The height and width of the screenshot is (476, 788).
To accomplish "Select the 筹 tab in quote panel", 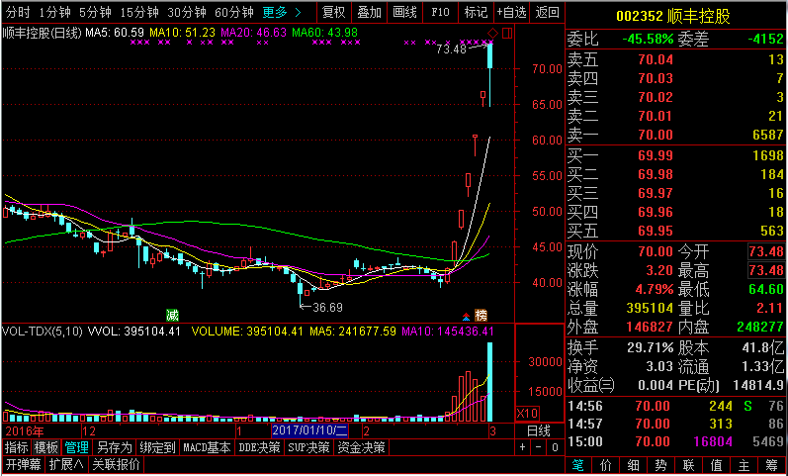I will pyautogui.click(x=772, y=465).
